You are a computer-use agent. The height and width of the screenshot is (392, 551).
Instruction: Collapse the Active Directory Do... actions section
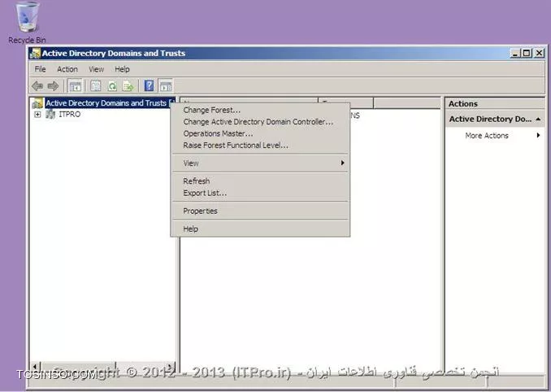(538, 120)
